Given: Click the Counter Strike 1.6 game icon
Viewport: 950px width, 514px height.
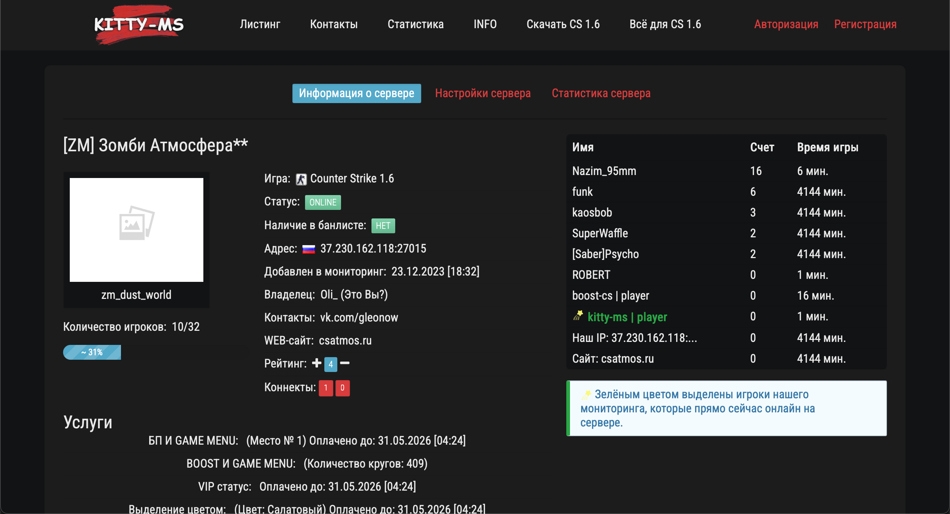Looking at the screenshot, I should coord(300,178).
